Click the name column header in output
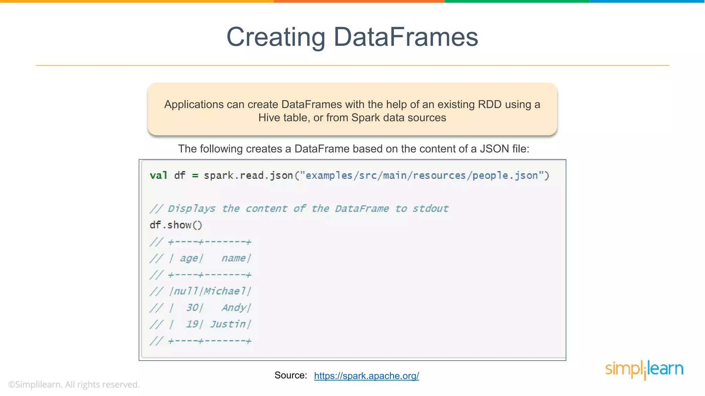This screenshot has width=705, height=396. pyautogui.click(x=233, y=258)
